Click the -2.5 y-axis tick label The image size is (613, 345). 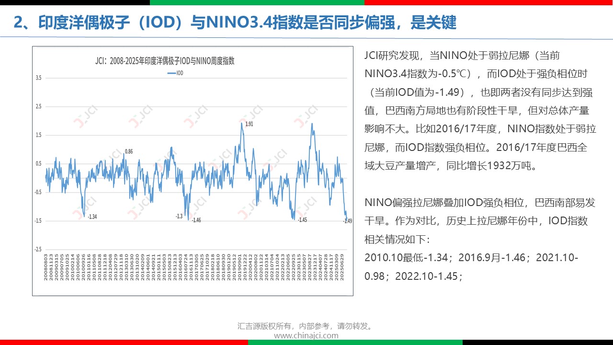point(38,250)
